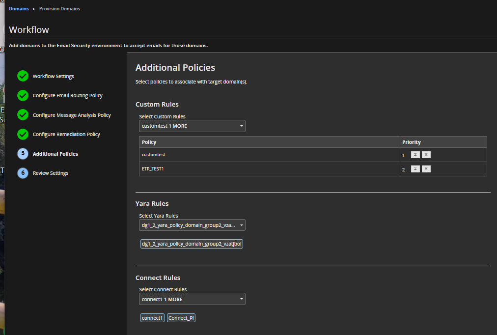Click the Connect Rules section heading
This screenshot has width=497, height=335.
(158, 278)
